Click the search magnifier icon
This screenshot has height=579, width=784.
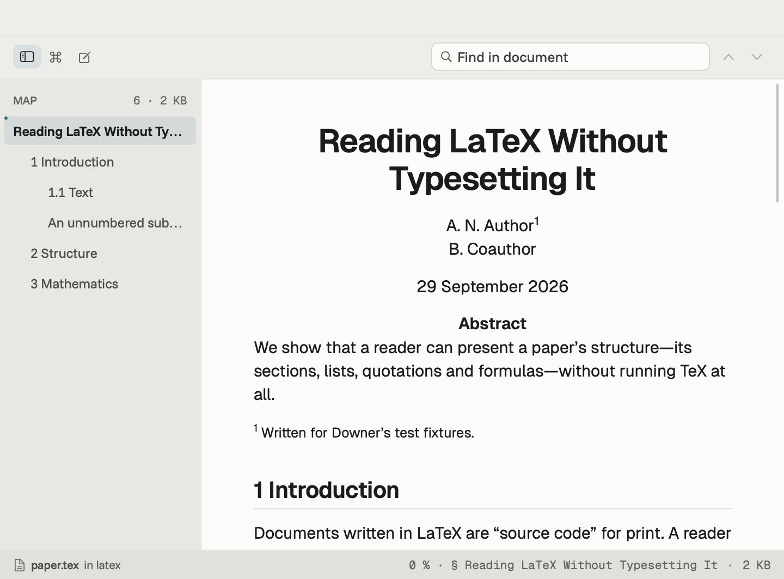pyautogui.click(x=446, y=57)
